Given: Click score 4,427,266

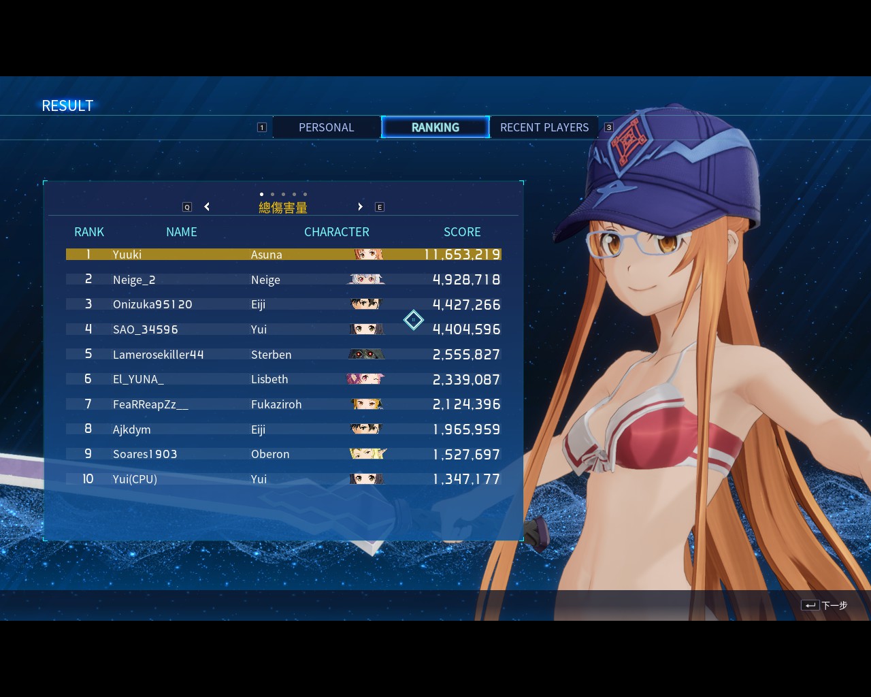Looking at the screenshot, I should (467, 305).
